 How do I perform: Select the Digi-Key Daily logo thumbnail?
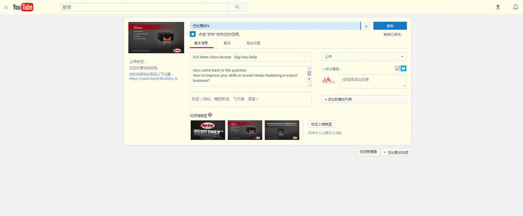coord(208,130)
